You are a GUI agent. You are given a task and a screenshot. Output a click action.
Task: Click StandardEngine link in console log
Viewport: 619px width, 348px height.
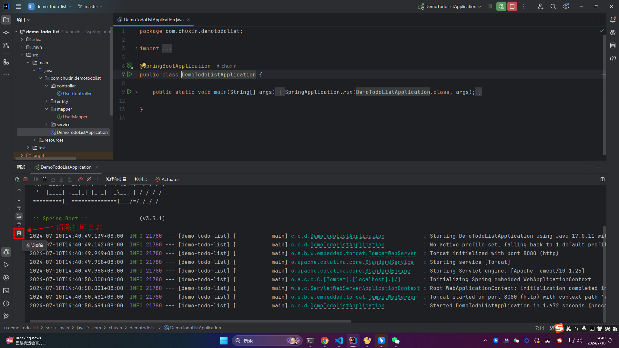tap(388, 271)
